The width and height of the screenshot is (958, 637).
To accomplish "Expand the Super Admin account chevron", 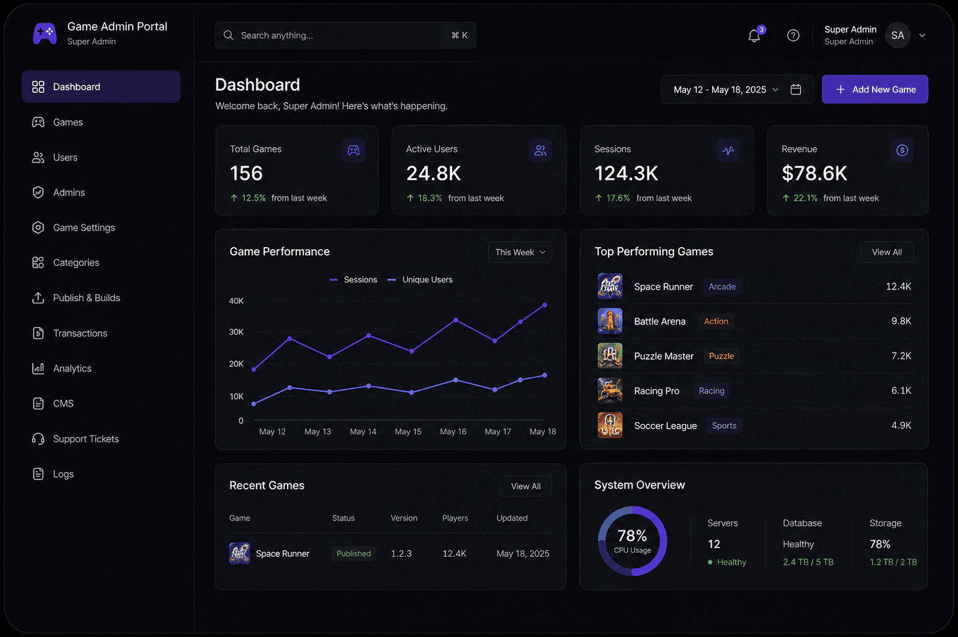I will (922, 35).
